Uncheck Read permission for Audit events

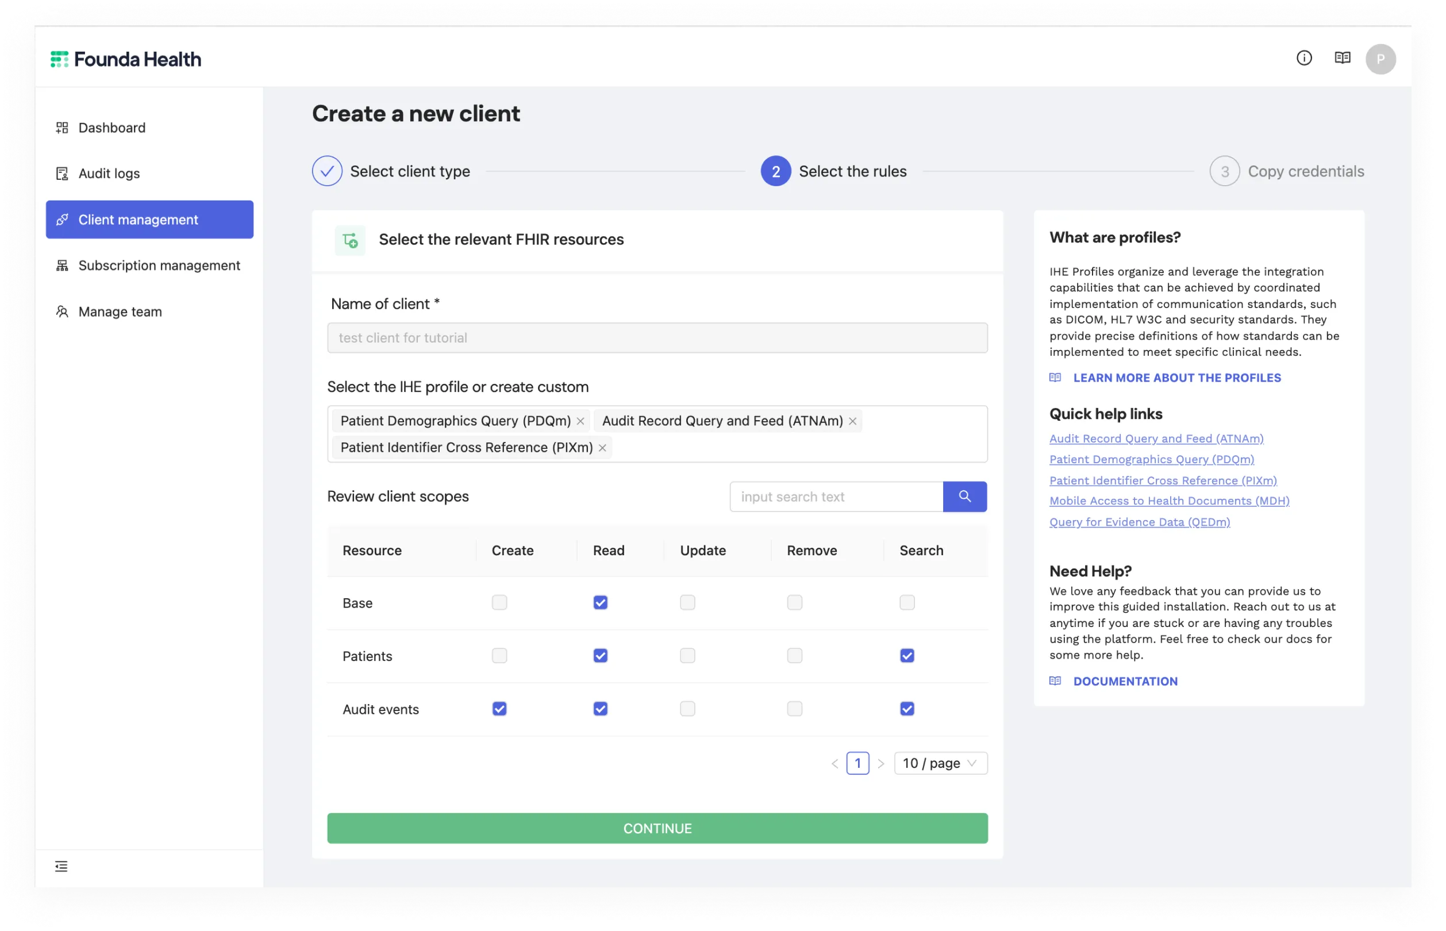point(600,709)
